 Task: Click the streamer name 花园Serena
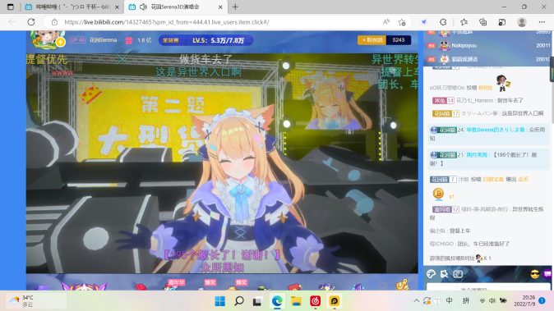tap(103, 40)
